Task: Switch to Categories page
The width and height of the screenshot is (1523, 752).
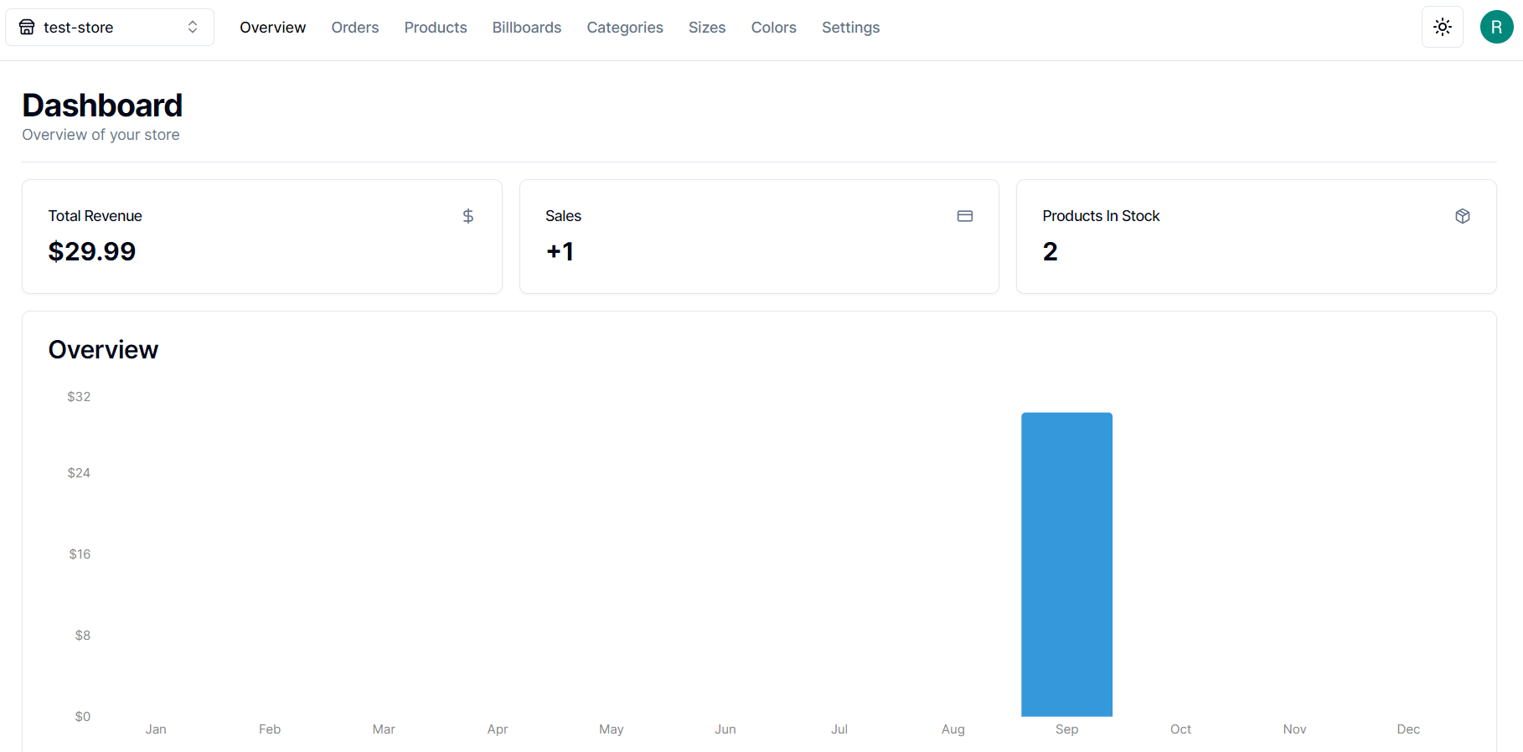Action: 624,28
